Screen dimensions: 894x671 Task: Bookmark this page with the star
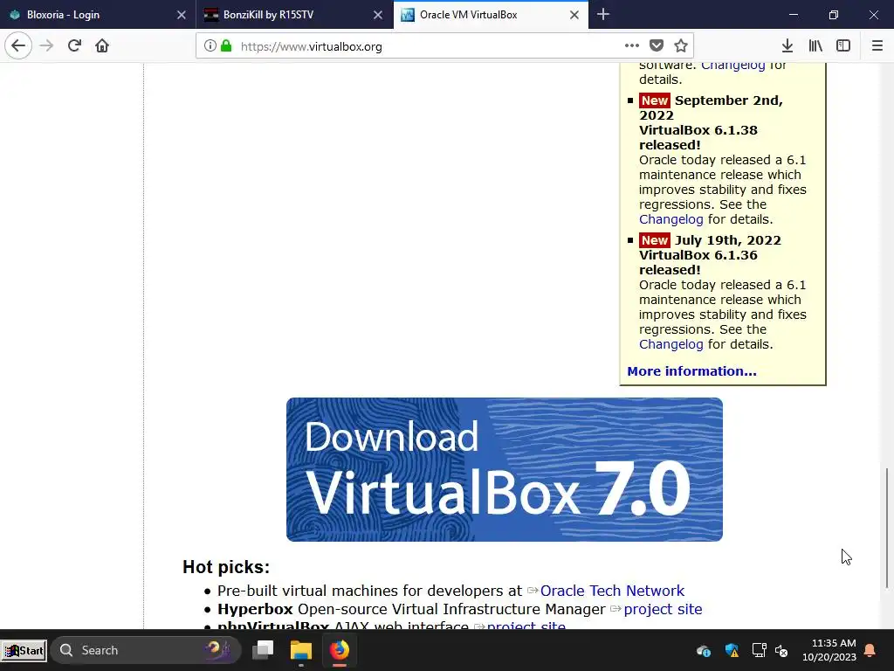[681, 45]
